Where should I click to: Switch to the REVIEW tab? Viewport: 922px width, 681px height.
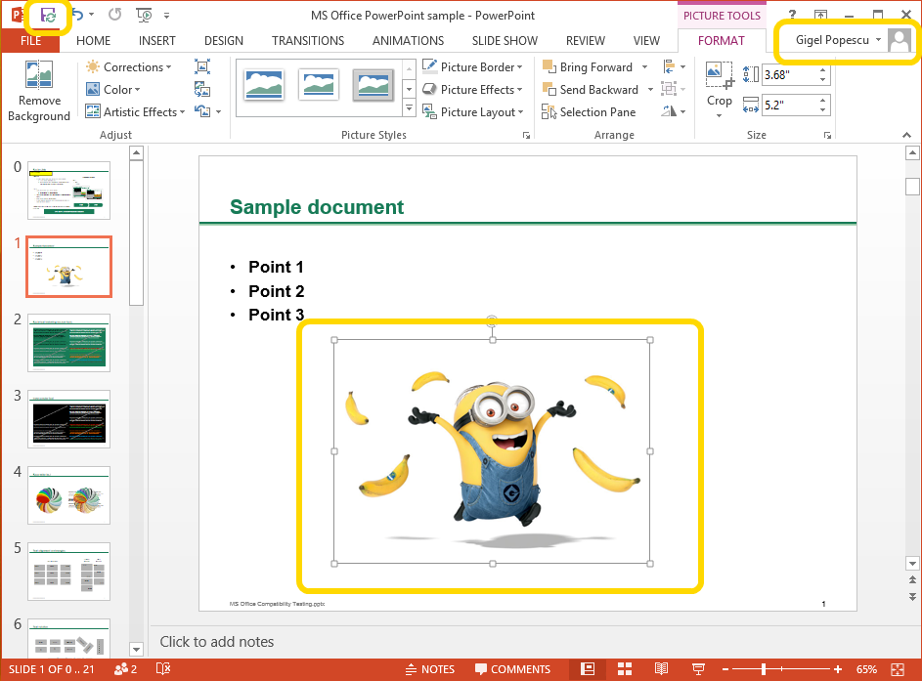click(585, 40)
